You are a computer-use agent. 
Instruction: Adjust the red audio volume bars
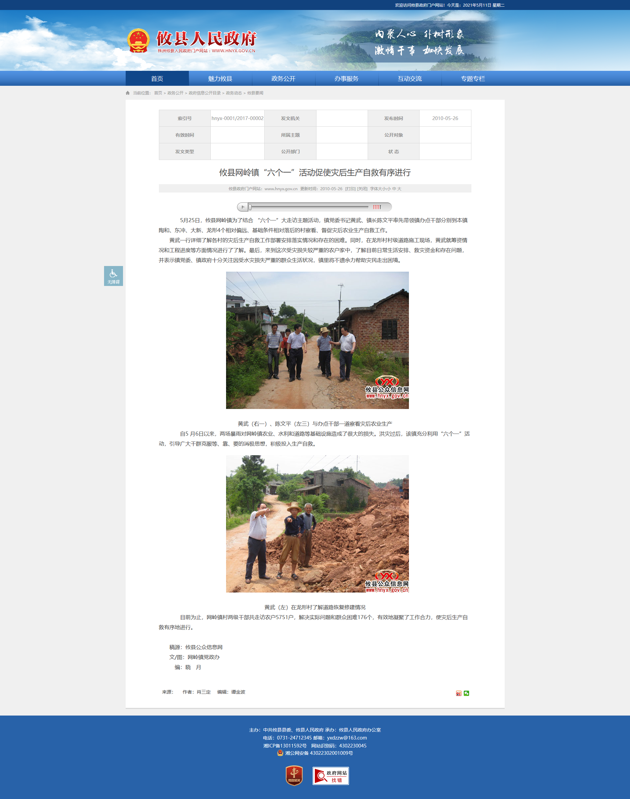(377, 207)
